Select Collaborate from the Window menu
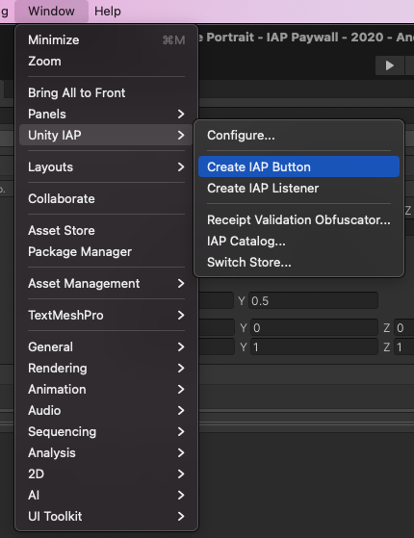Screen dimensions: 414x538 (x=106, y=198)
